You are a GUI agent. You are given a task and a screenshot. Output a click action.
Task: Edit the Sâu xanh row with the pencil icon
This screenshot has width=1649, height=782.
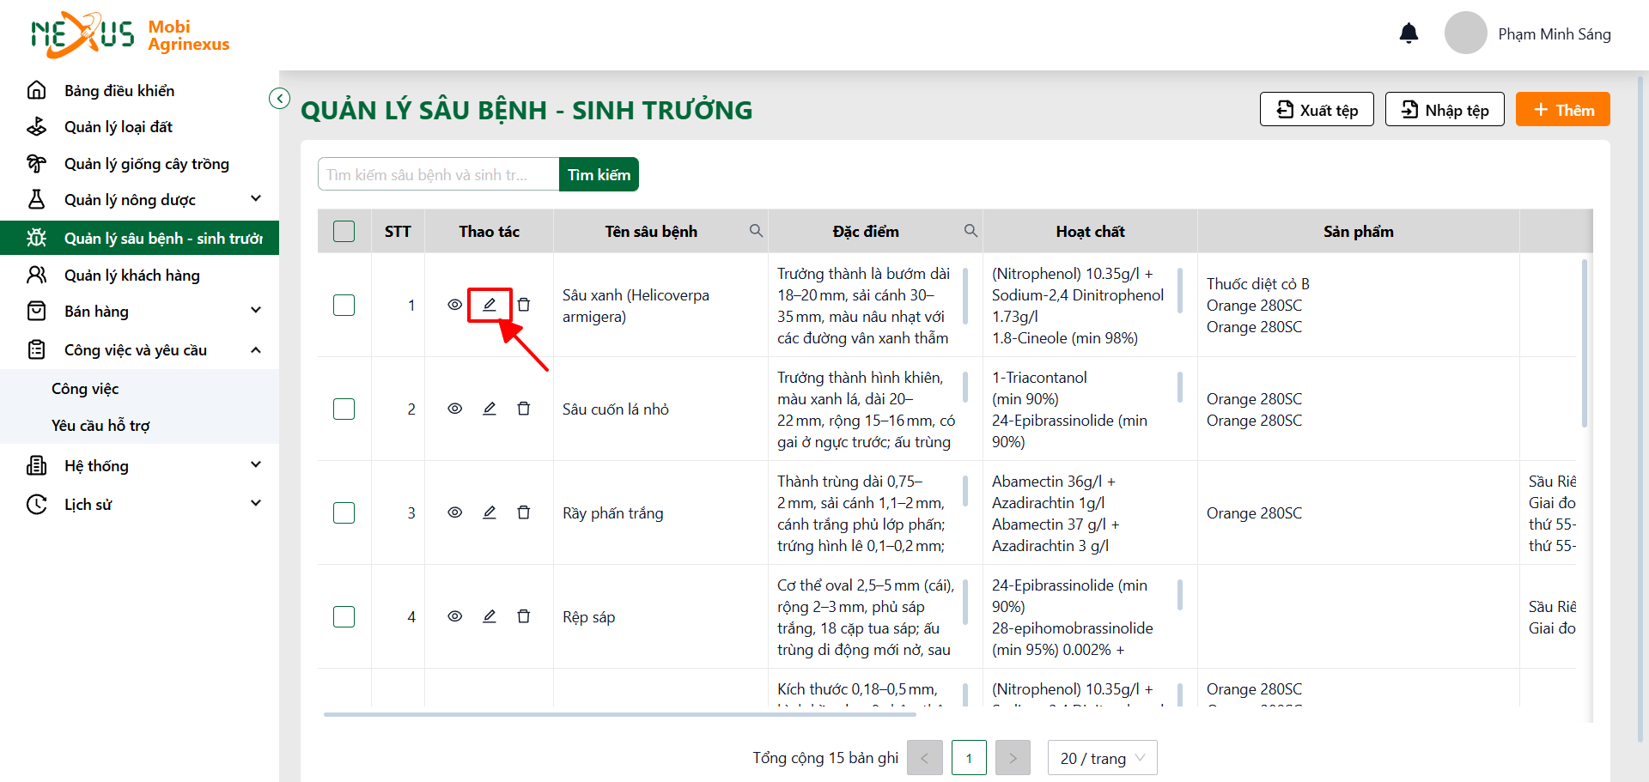490,305
